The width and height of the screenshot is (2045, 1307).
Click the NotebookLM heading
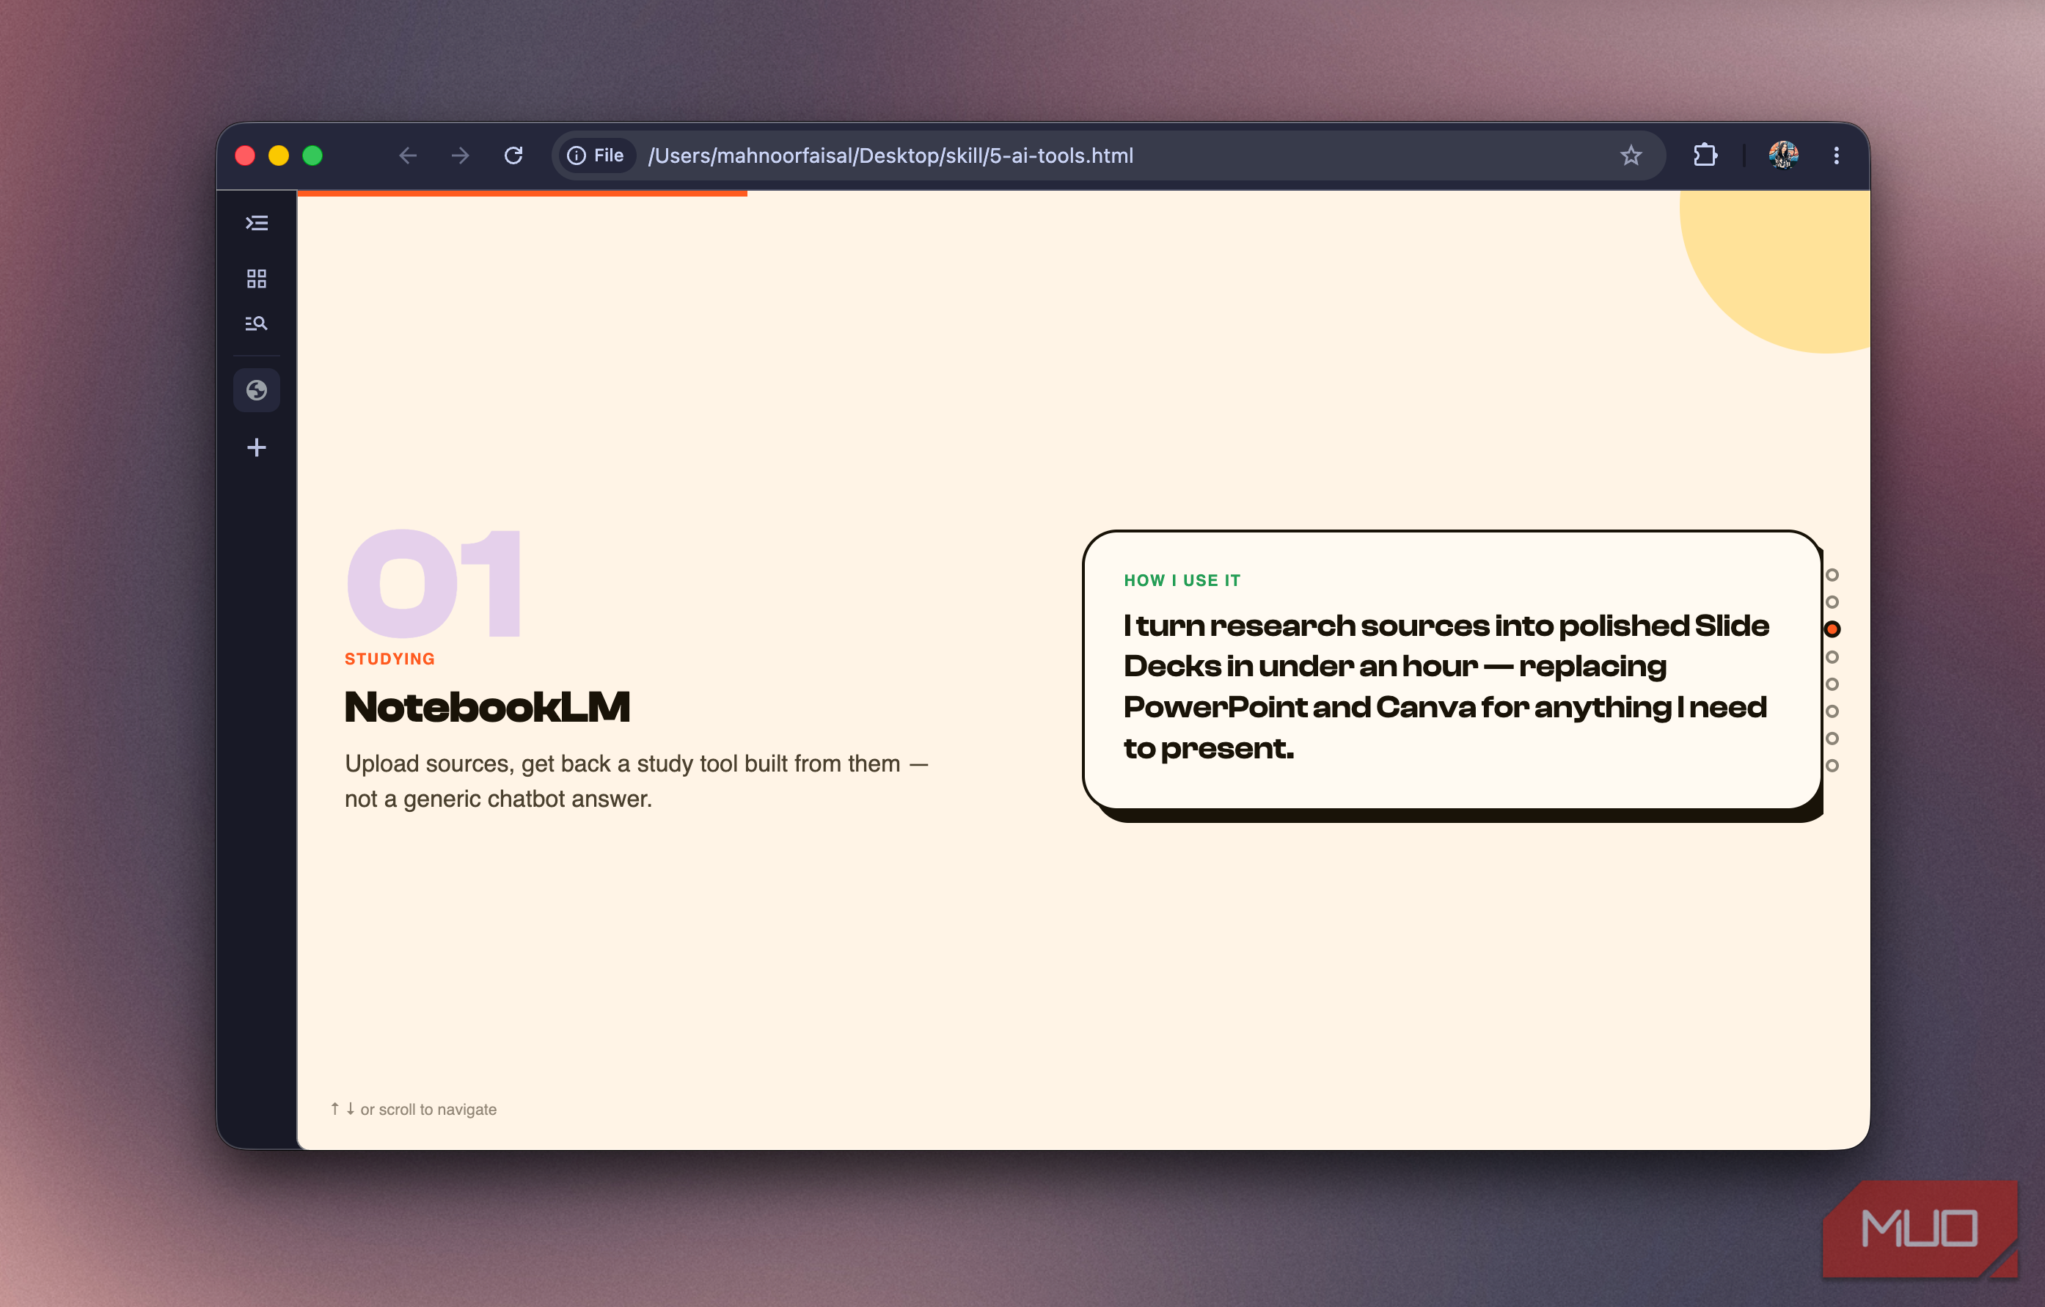[x=488, y=708]
